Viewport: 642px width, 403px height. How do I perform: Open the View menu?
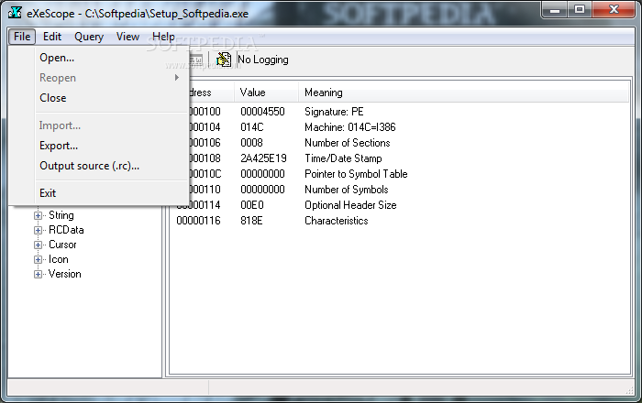click(x=127, y=37)
